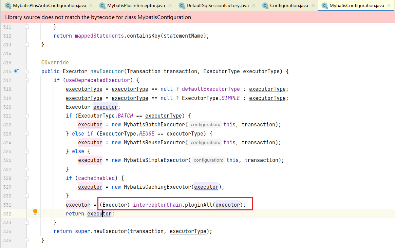Collapse the newExecutor method at line 316
395x248 pixels.
(27, 71)
